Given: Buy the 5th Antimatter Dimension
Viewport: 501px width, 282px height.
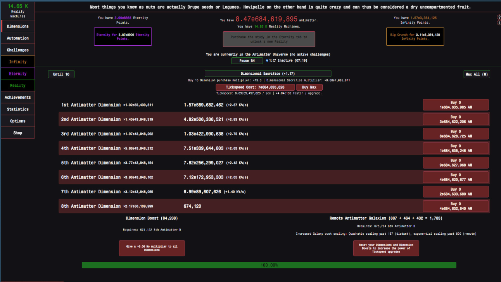Looking at the screenshot, I should click(456, 163).
